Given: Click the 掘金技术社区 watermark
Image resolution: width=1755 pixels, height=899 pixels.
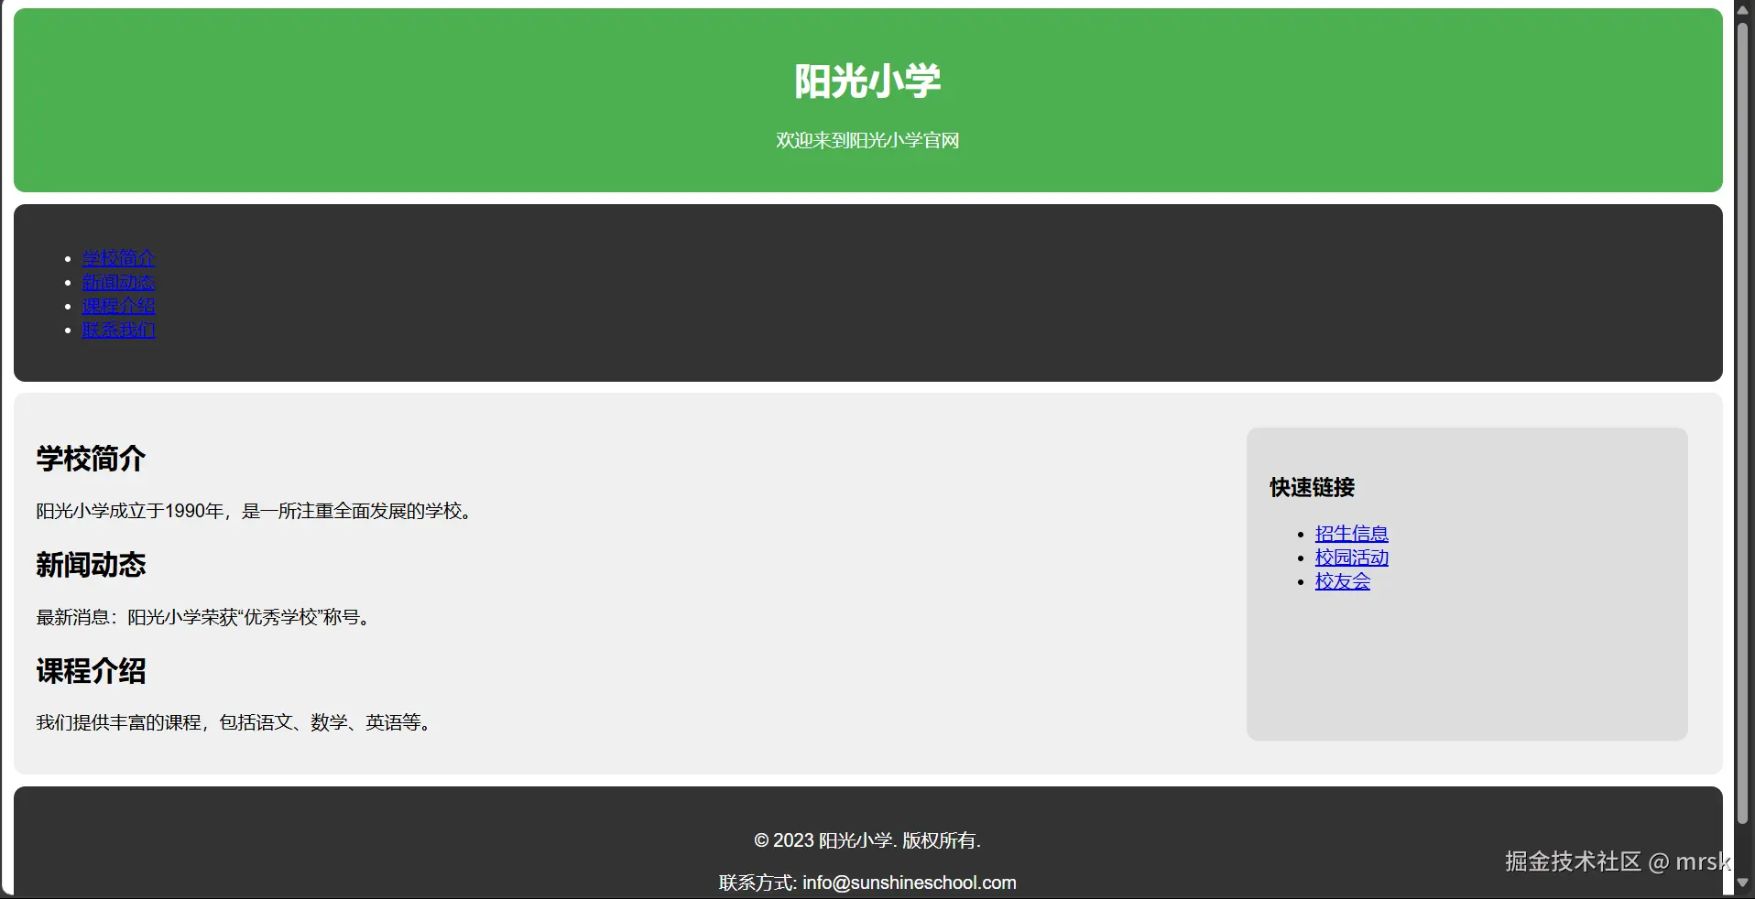Looking at the screenshot, I should click(1573, 861).
